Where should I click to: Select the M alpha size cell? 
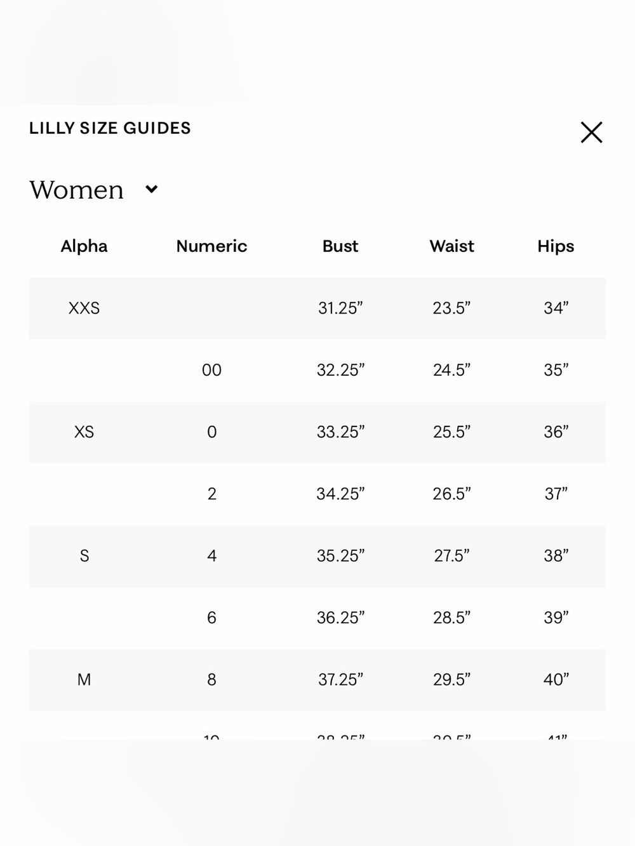click(84, 680)
